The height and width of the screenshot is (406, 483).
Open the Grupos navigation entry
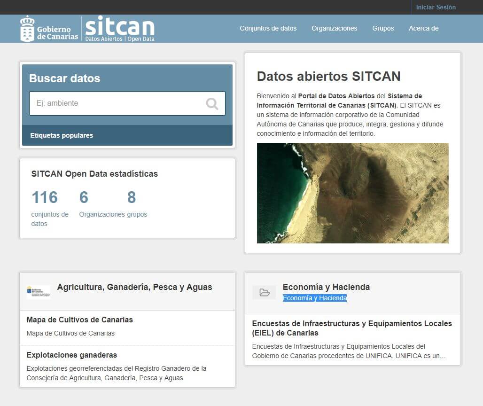[x=383, y=28]
